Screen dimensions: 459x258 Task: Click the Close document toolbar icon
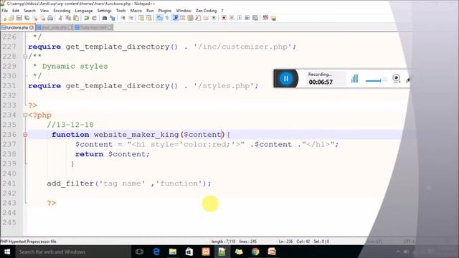pyautogui.click(x=35, y=18)
